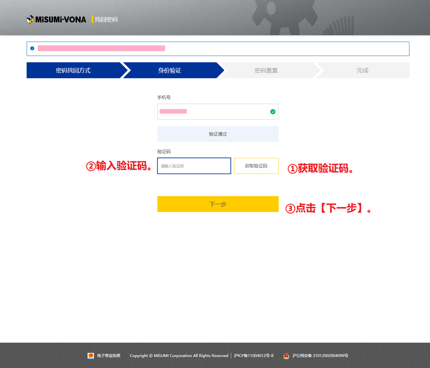430x368 pixels.
Task: Click the 电子营业执照 badge icon in footer
Action: pyautogui.click(x=91, y=356)
